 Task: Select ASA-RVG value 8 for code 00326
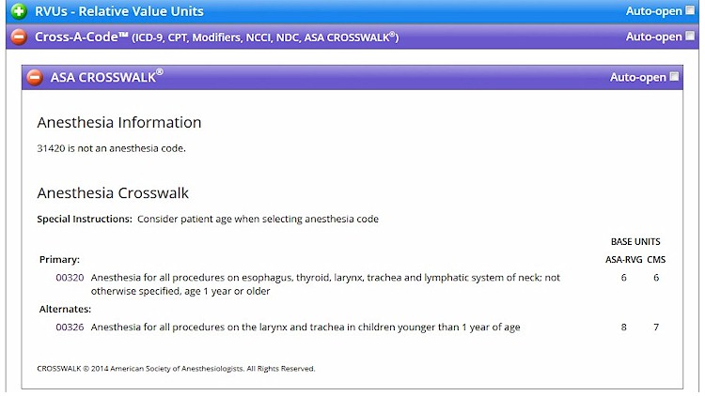623,327
